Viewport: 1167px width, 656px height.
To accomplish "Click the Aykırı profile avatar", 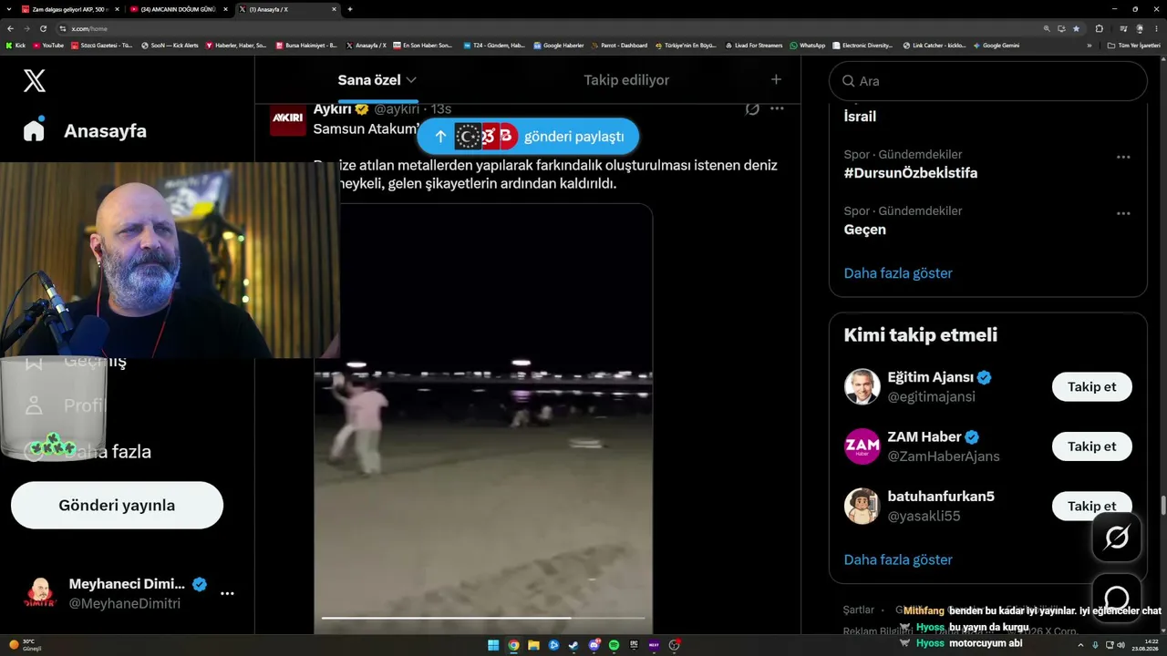I will [287, 118].
